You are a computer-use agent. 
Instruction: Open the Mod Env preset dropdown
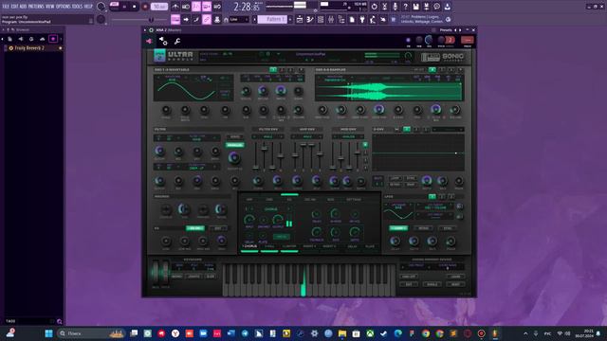point(348,136)
